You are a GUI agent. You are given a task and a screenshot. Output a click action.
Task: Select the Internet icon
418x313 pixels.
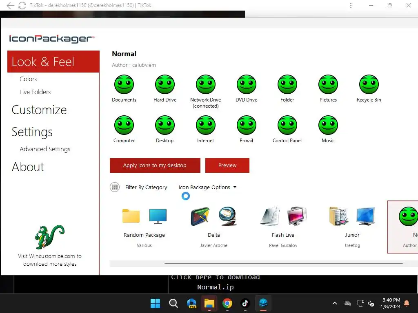click(206, 125)
